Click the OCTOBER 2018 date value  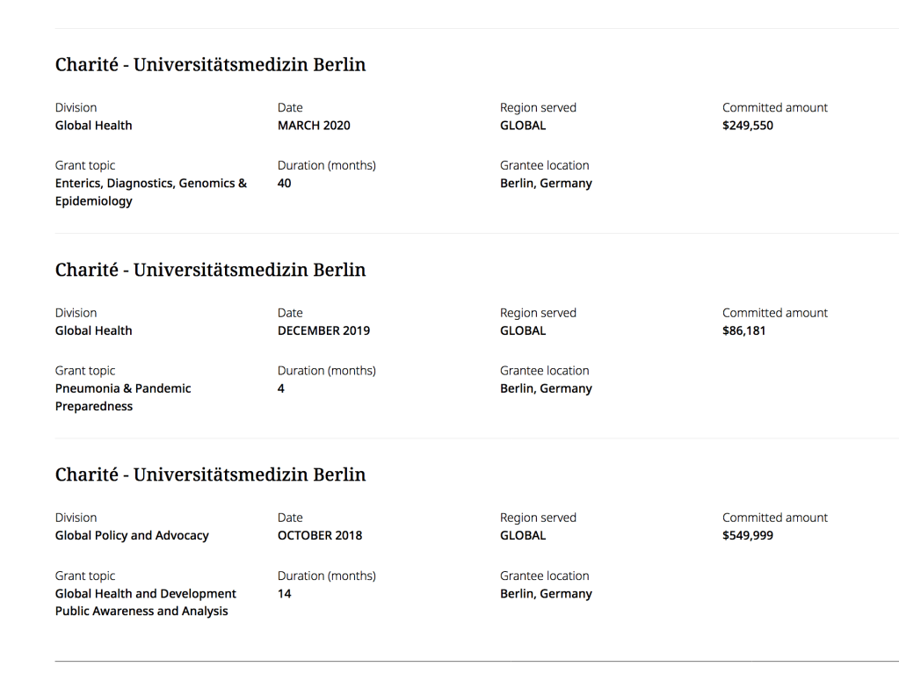(320, 536)
